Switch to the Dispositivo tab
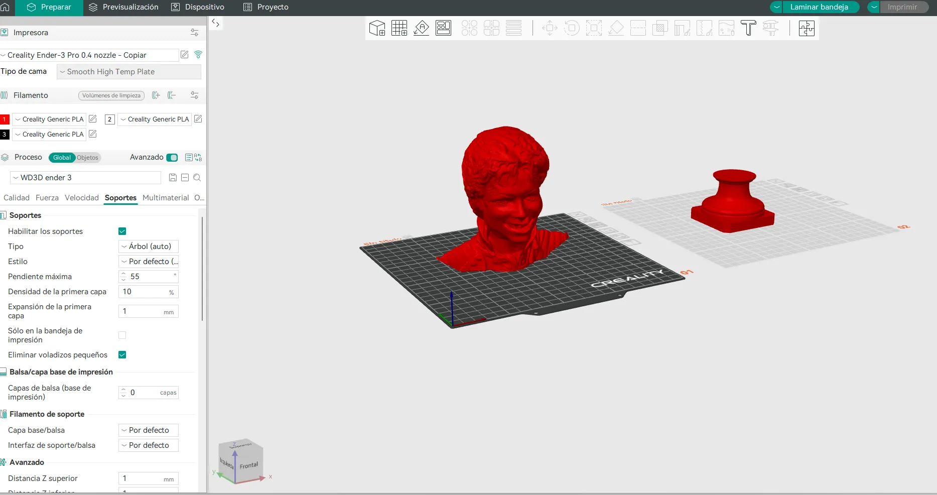937x495 pixels. pyautogui.click(x=198, y=7)
